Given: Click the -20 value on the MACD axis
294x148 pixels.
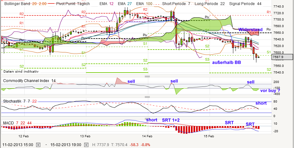Looking at the screenshot, I should point(276,131).
